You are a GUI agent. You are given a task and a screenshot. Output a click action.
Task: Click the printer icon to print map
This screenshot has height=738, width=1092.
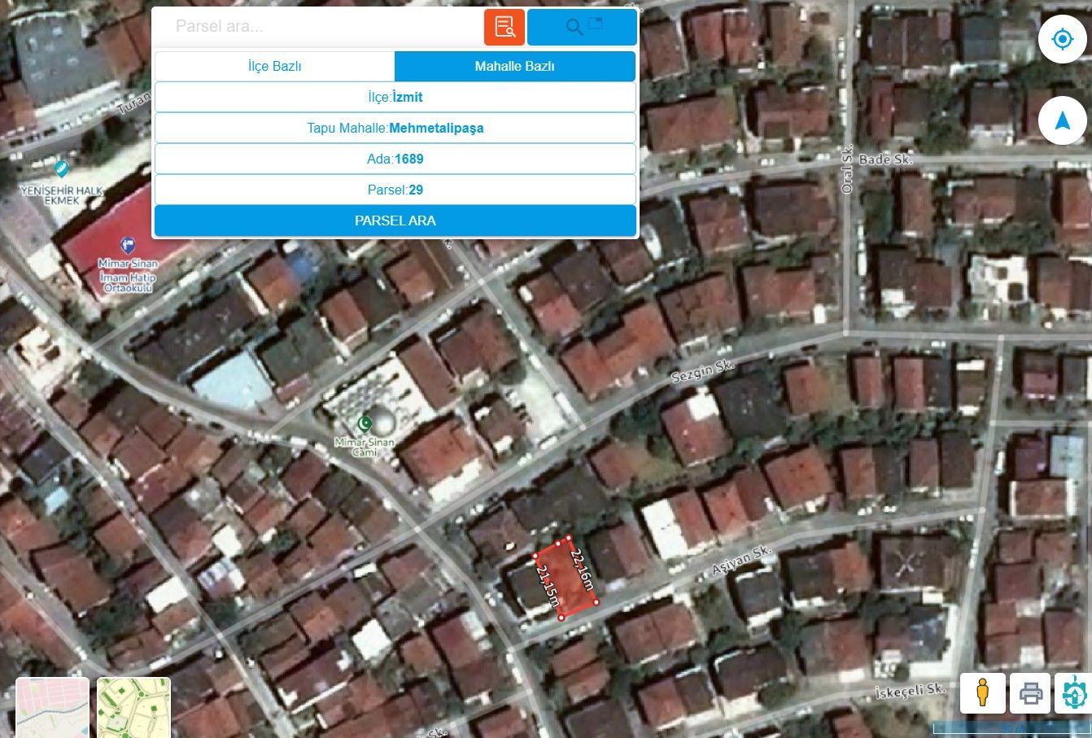click(1030, 693)
